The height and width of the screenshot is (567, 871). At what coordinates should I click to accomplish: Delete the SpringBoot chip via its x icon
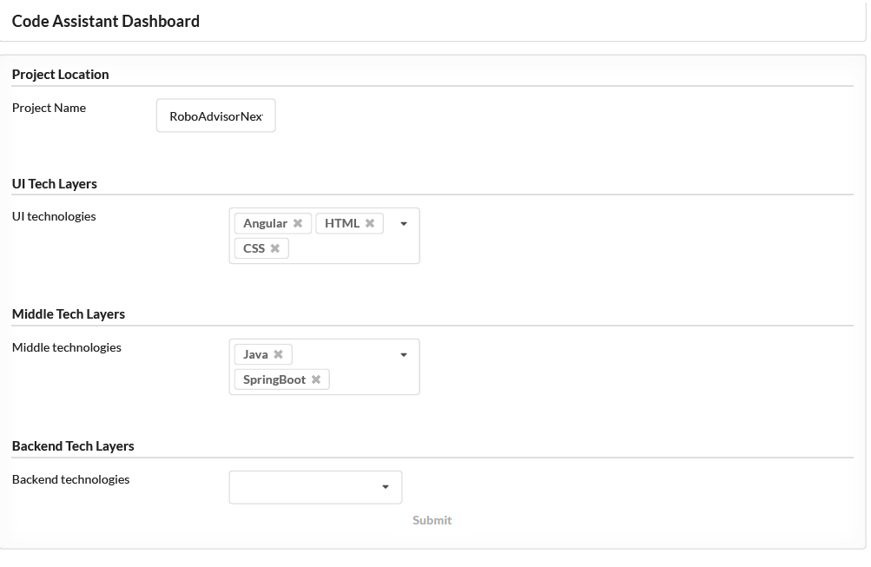click(316, 379)
